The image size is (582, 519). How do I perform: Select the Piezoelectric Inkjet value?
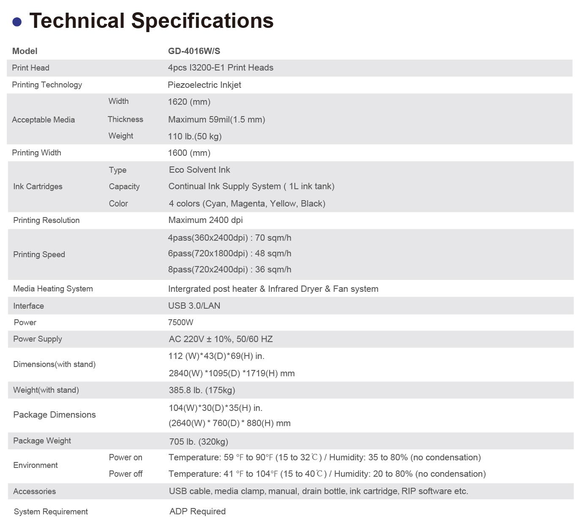coord(204,85)
